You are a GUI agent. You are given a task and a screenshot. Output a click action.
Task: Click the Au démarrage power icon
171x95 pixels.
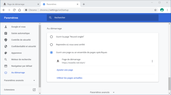(x=6, y=72)
